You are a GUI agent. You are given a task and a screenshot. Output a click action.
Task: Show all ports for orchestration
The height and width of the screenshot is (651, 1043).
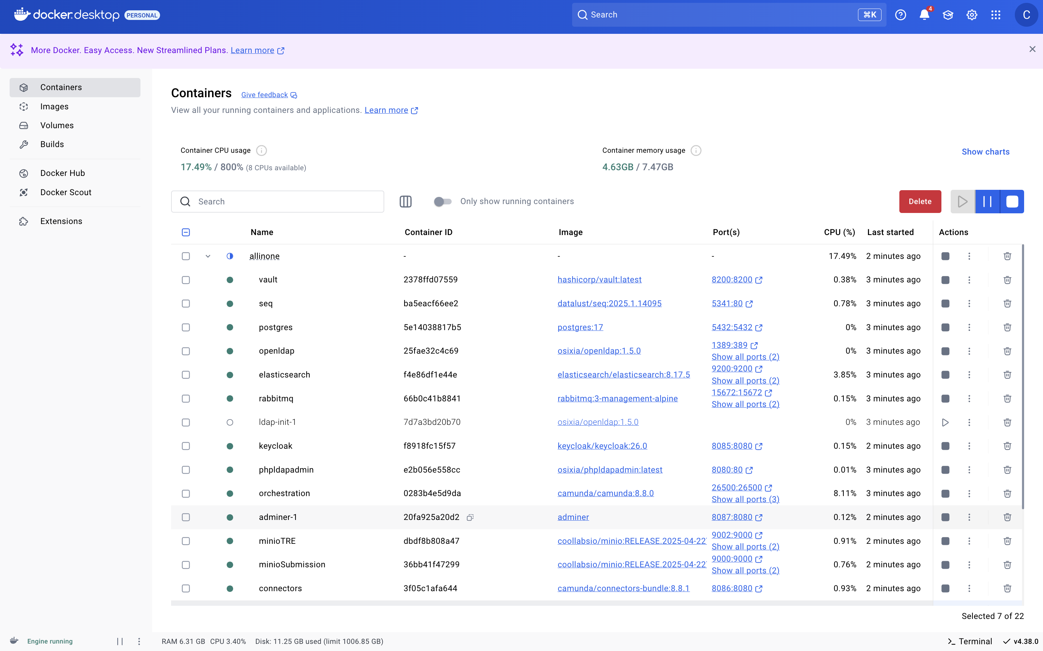(745, 499)
